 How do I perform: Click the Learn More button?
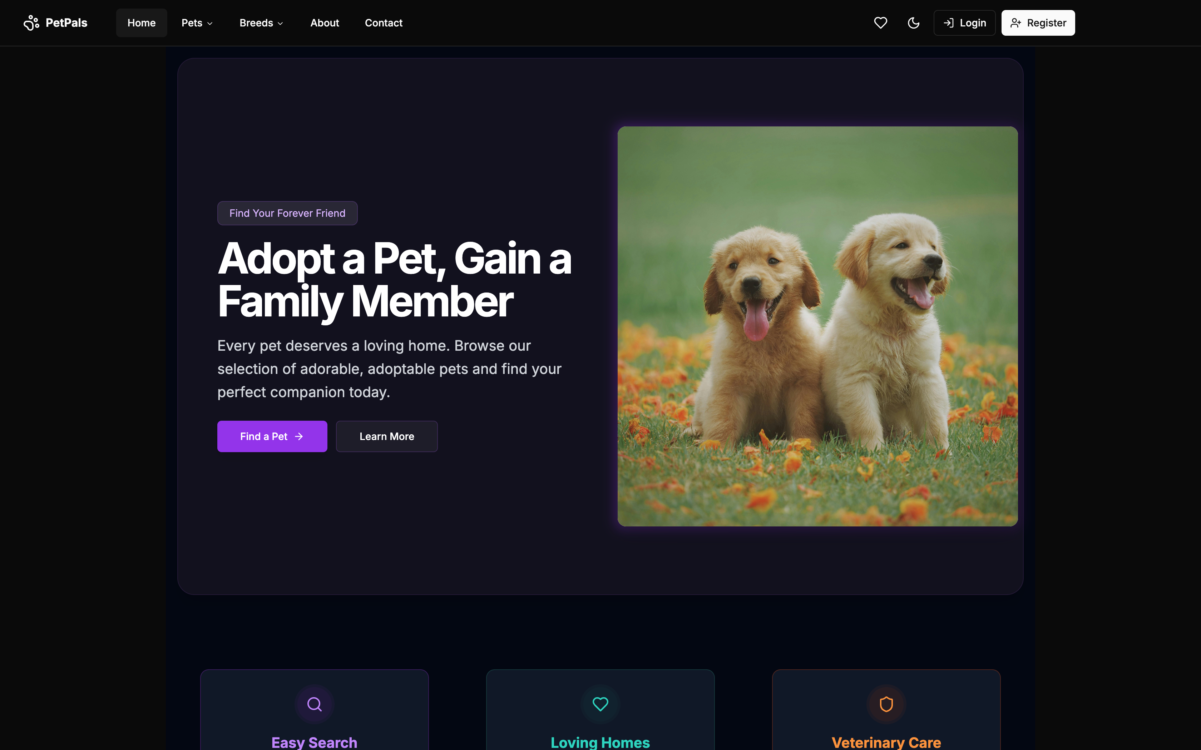(387, 436)
